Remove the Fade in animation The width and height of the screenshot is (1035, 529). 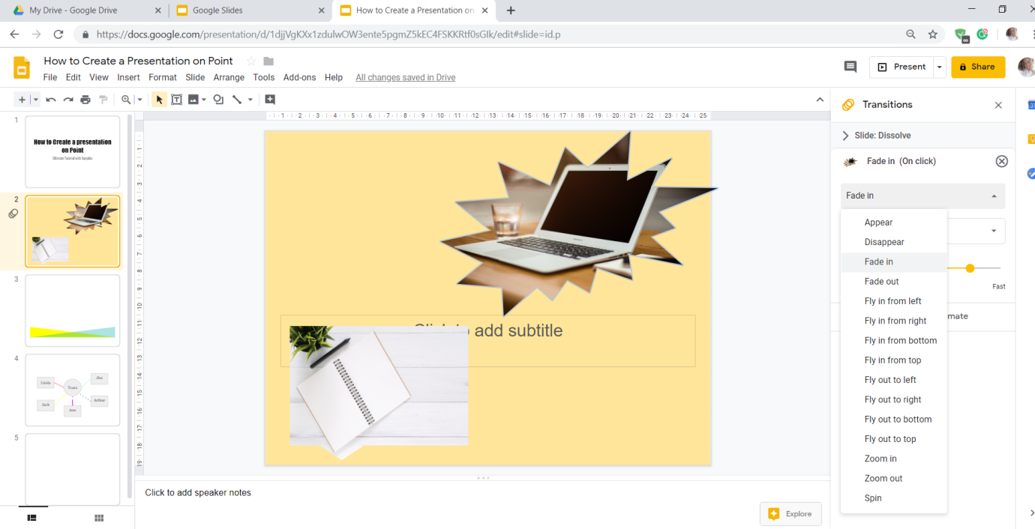click(x=1001, y=161)
